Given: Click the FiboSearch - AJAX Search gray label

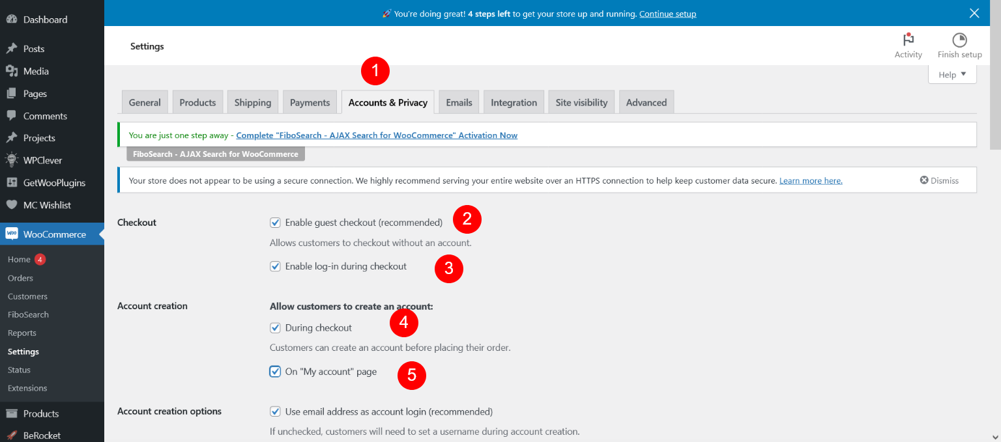Looking at the screenshot, I should click(x=216, y=154).
